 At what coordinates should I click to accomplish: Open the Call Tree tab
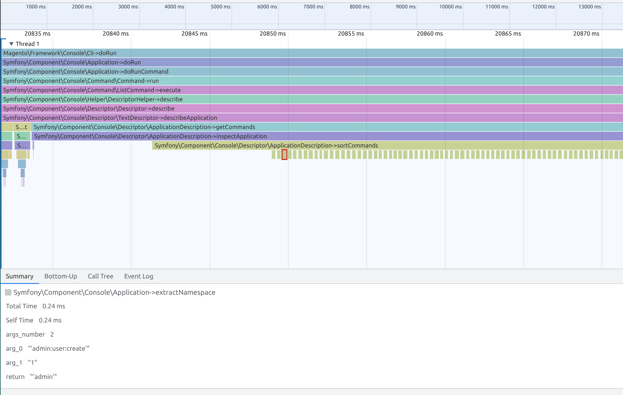[x=101, y=276]
